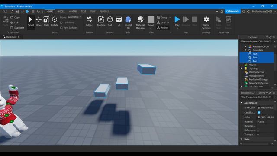Click the share icon near username
This screenshot has width=277, height=156.
click(x=248, y=11)
